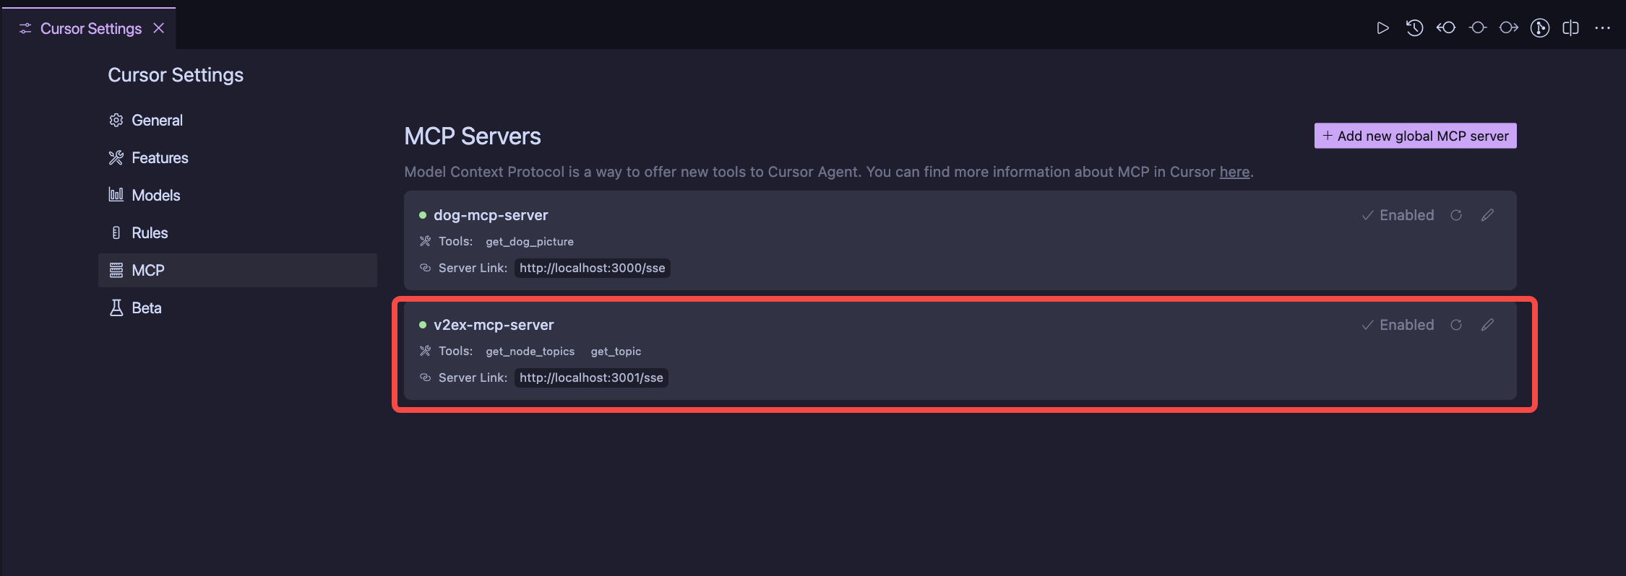Click the tools icon in v2ex-mcp-server row
Image resolution: width=1626 pixels, height=576 pixels.
pyautogui.click(x=425, y=351)
